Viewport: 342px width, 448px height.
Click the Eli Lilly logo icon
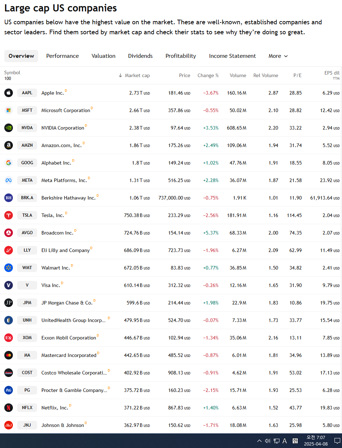[x=9, y=250]
